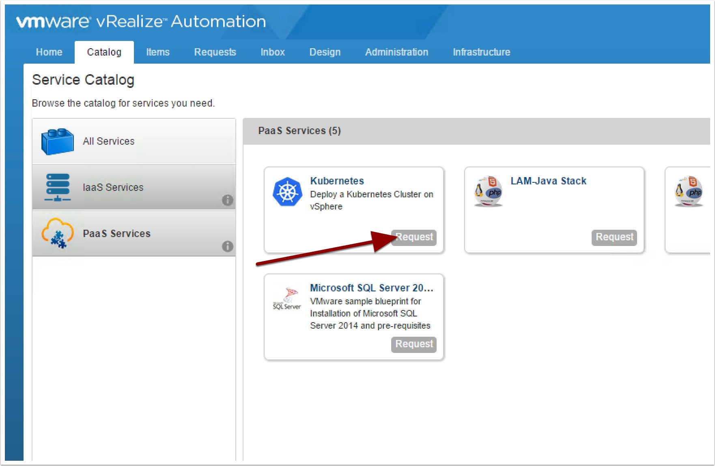Request the Microsoft SQL Server item
The image size is (715, 466).
click(414, 344)
